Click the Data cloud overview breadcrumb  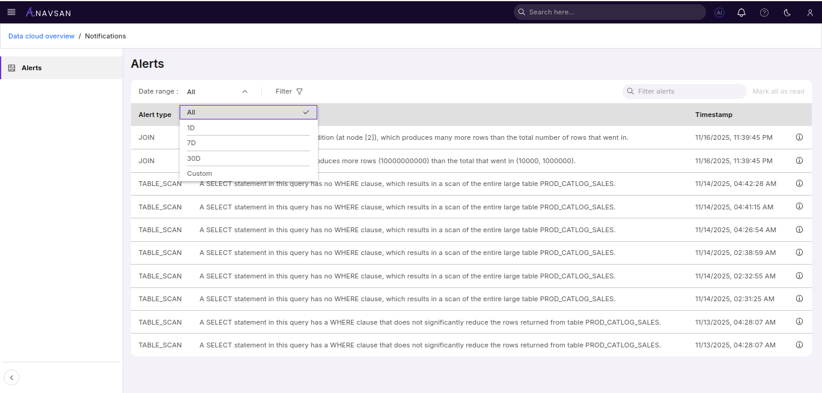click(x=41, y=36)
